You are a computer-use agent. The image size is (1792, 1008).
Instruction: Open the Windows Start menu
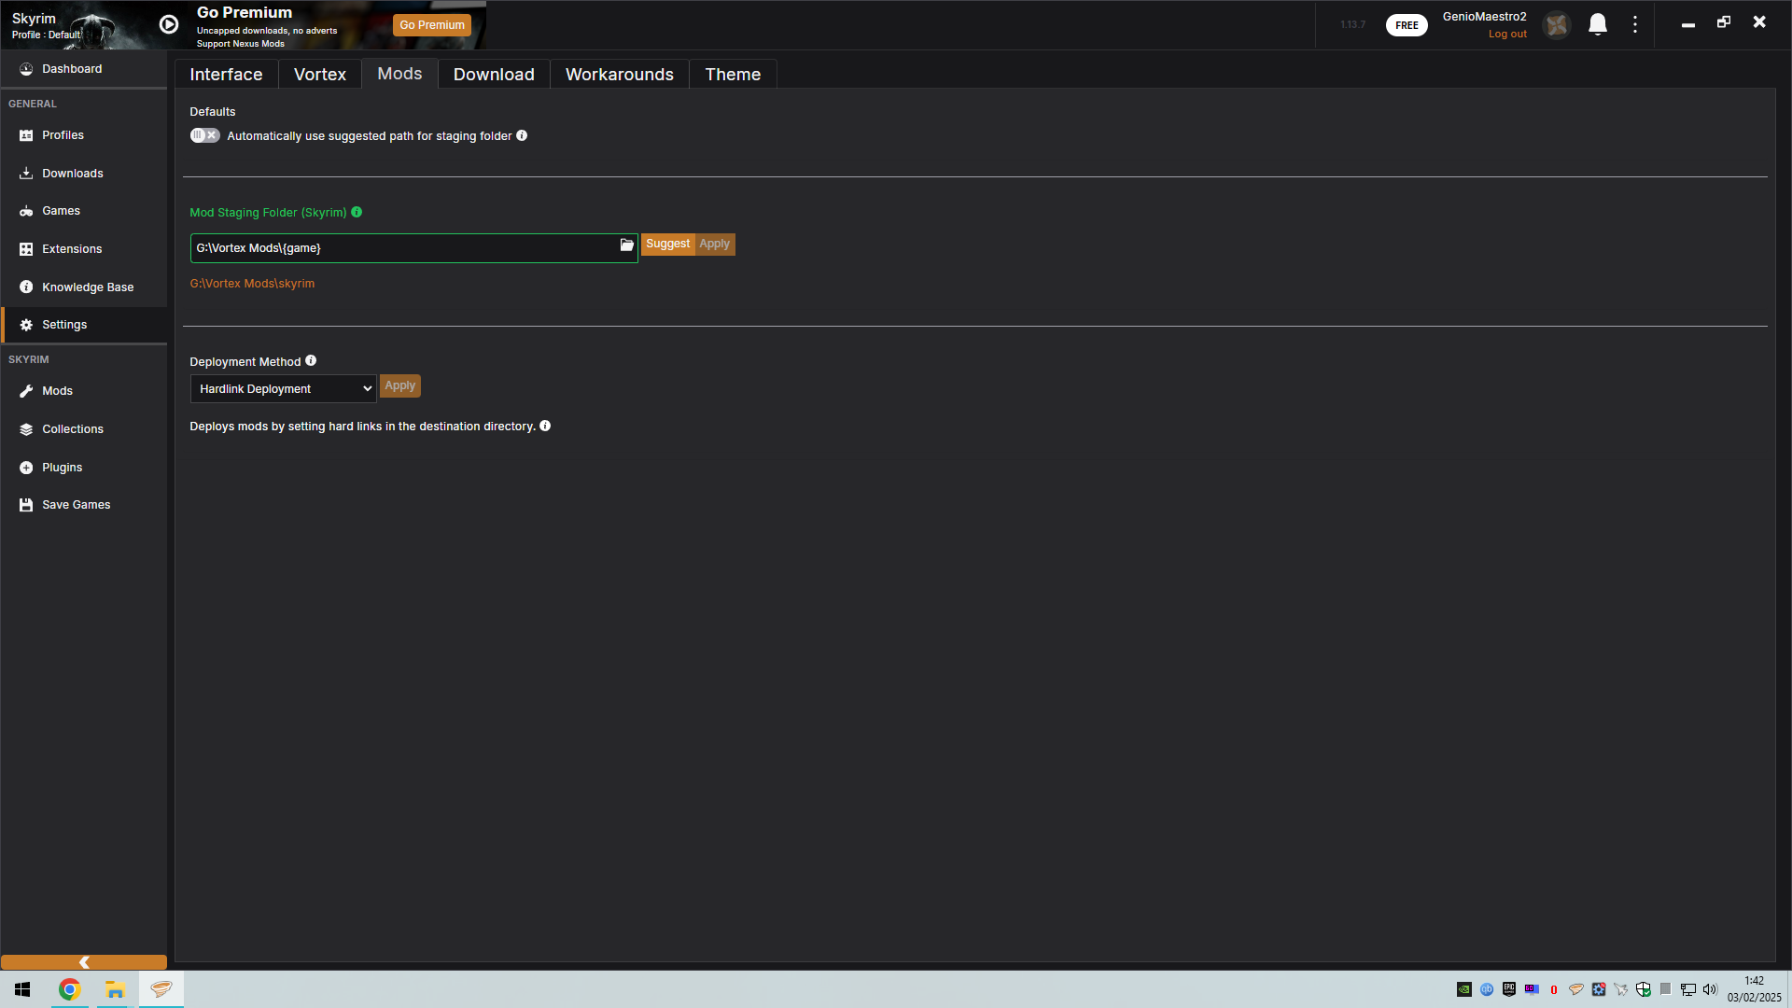[x=22, y=989]
